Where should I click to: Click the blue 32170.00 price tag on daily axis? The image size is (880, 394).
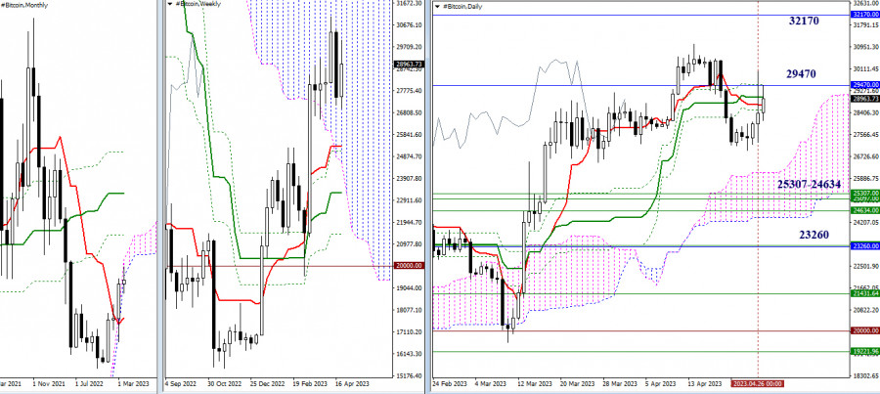[x=864, y=16]
